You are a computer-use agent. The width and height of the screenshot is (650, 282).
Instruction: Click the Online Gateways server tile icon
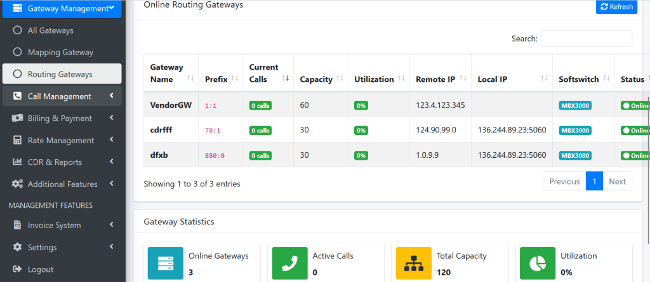pyautogui.click(x=166, y=264)
